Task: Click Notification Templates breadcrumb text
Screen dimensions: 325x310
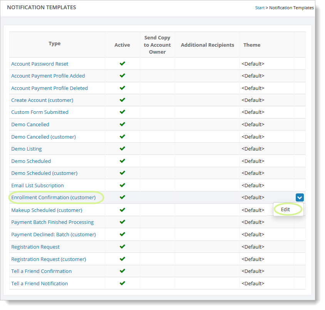Action: [291, 8]
